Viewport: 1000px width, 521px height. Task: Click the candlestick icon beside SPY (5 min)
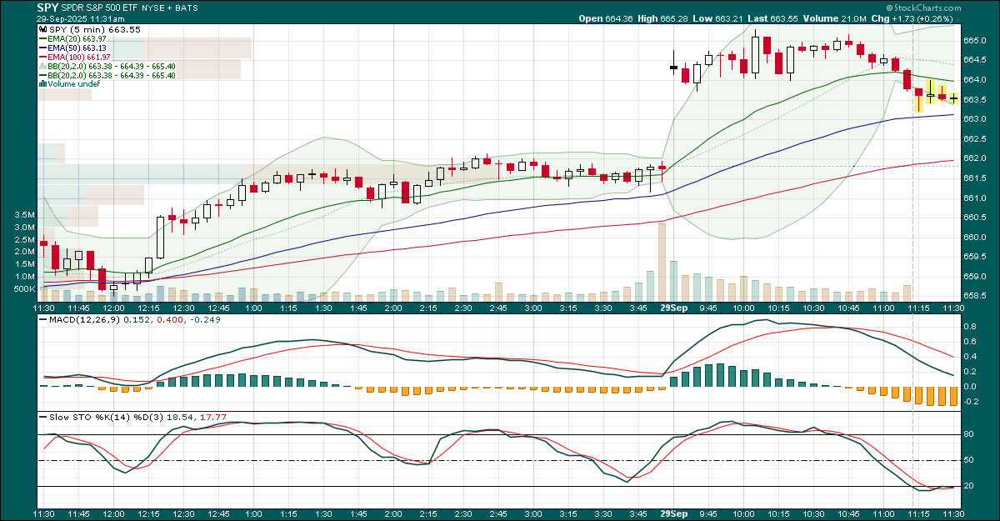tap(42, 30)
